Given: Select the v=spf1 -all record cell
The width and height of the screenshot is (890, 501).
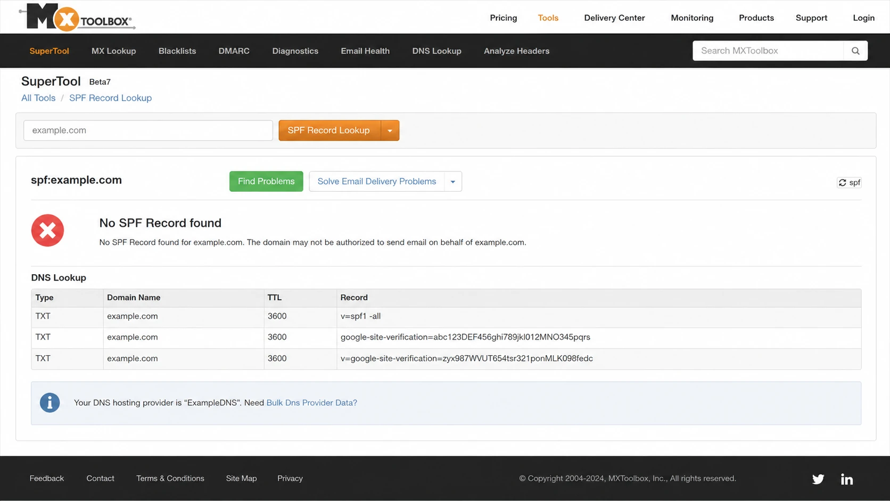Looking at the screenshot, I should (599, 317).
